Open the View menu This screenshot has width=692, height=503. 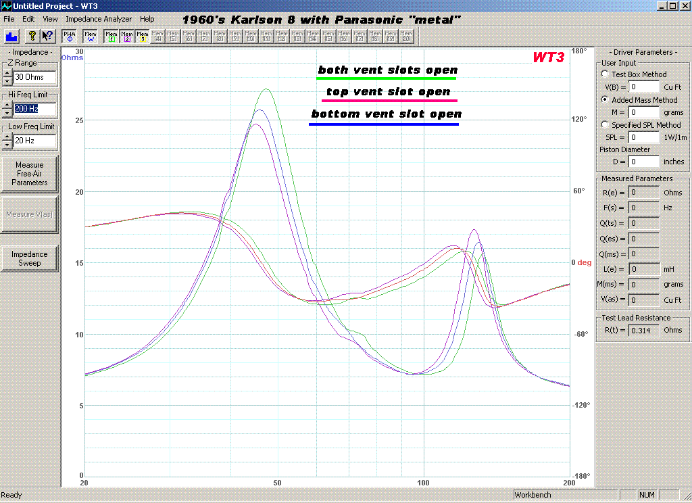(50, 19)
